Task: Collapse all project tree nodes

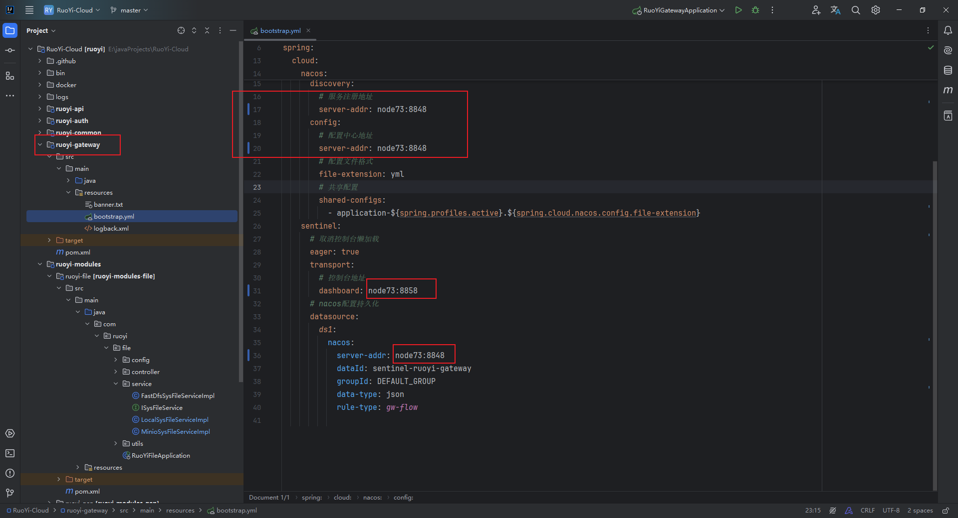Action: coord(207,30)
